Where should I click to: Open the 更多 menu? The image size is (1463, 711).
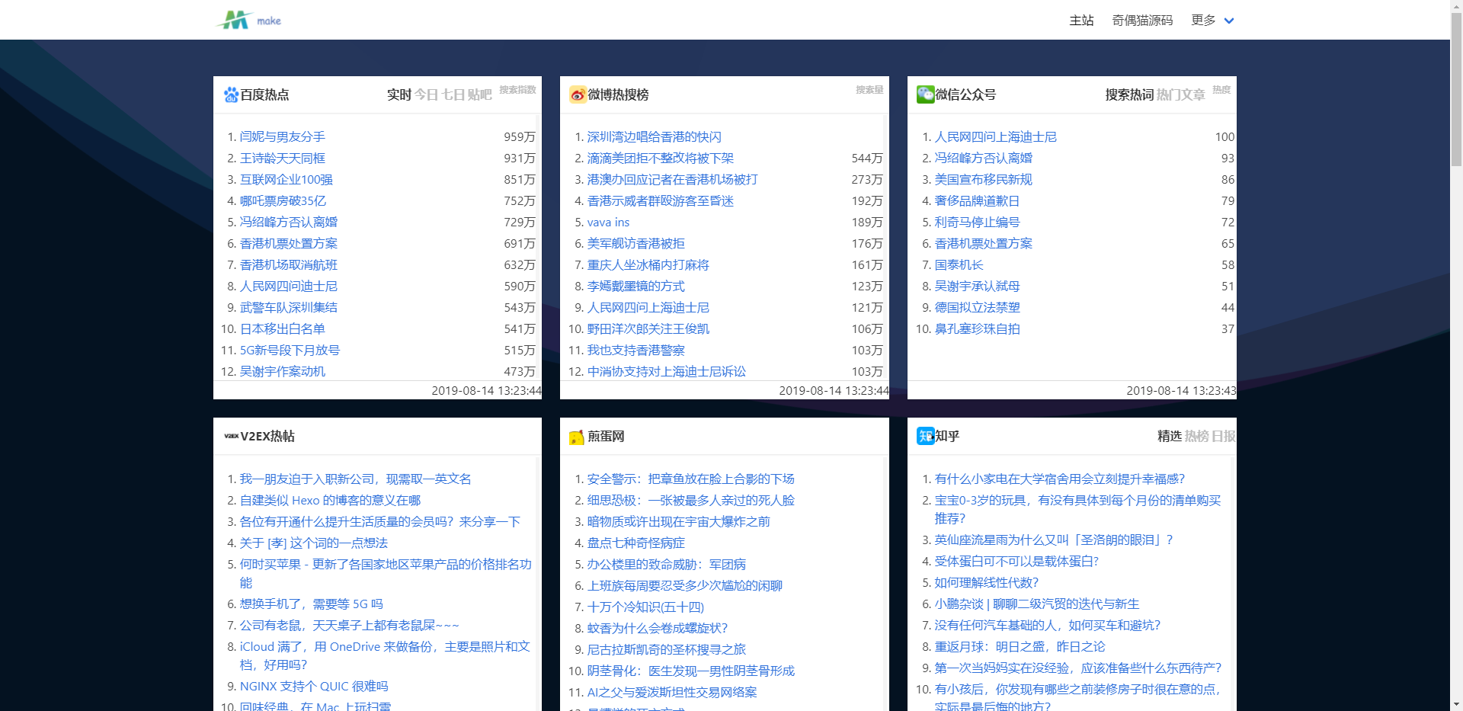click(x=1203, y=21)
